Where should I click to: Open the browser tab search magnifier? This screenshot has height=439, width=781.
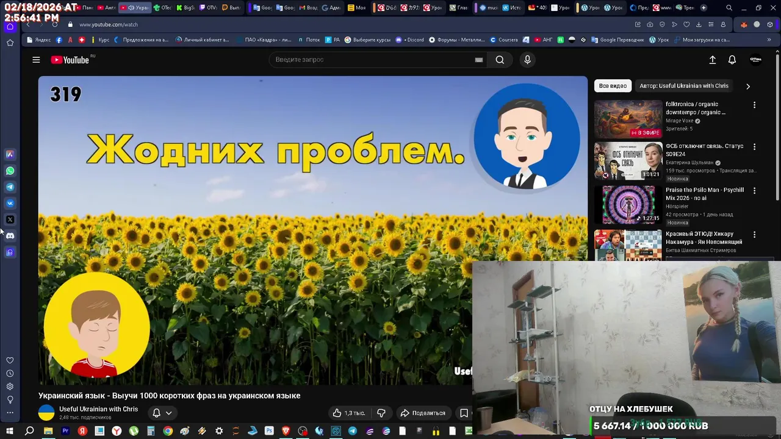pos(729,8)
